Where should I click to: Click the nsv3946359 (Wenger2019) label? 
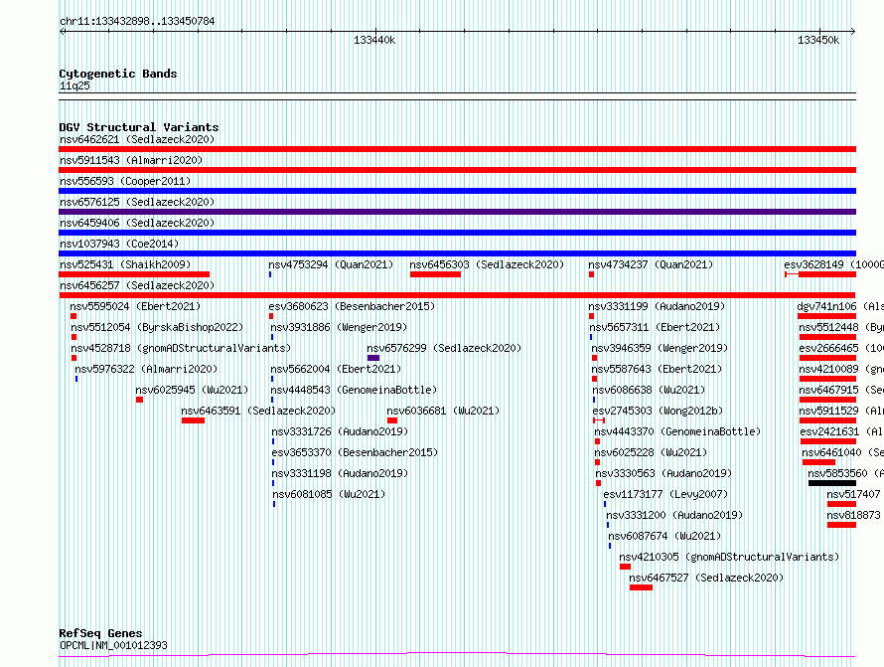click(660, 348)
